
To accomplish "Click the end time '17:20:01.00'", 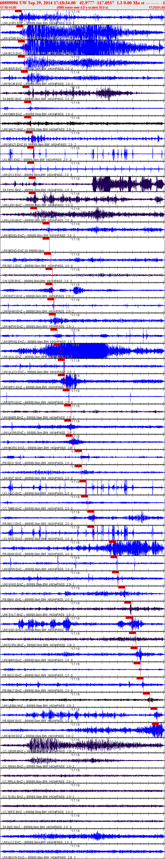I will [156, 7].
